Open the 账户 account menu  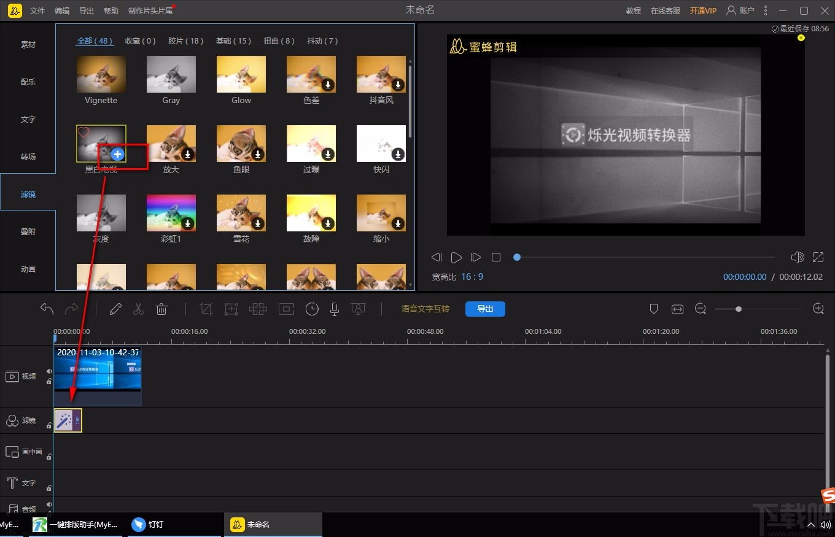pyautogui.click(x=740, y=10)
